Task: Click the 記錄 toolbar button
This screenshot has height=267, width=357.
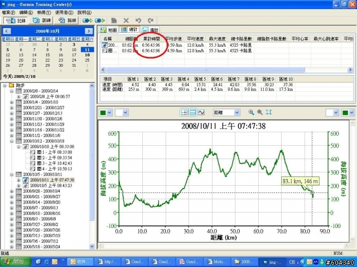Action: pos(16,21)
